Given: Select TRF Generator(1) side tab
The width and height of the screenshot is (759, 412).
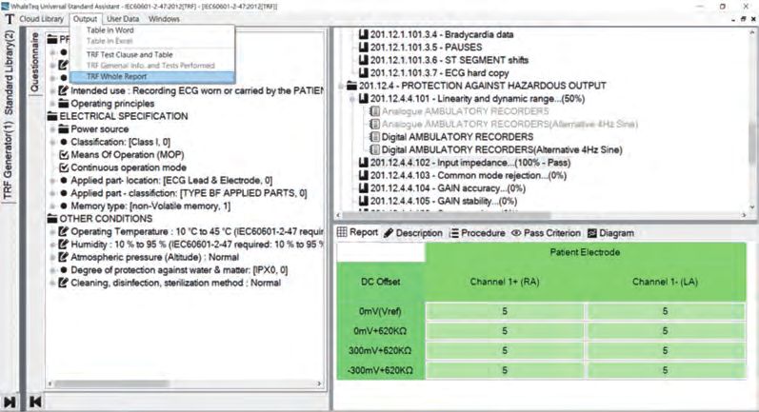Looking at the screenshot, I should coord(9,160).
